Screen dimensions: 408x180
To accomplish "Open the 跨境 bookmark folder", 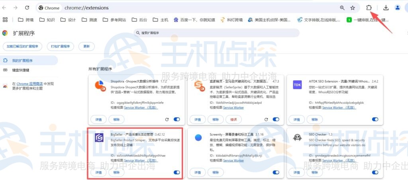I will tap(26, 20).
